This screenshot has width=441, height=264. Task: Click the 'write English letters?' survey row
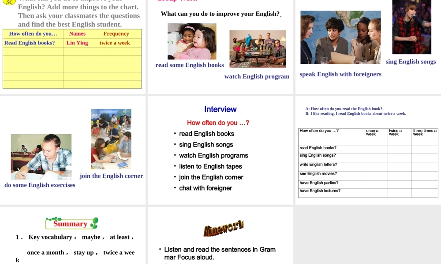click(x=368, y=167)
